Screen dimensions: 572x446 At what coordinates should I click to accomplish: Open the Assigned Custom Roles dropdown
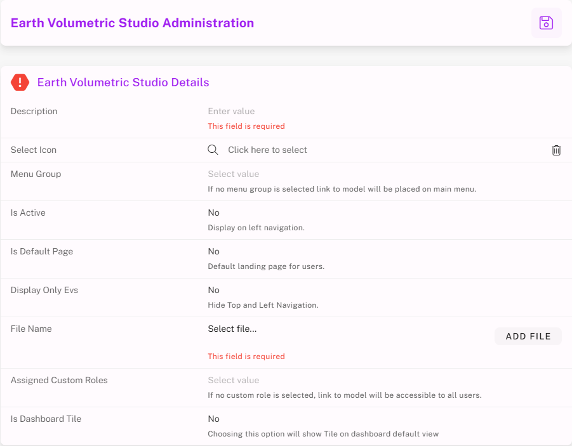(x=234, y=380)
